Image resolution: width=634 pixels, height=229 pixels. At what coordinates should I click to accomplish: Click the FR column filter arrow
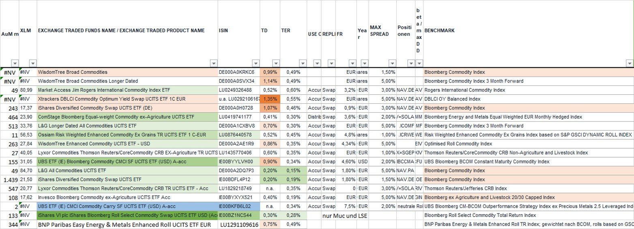352,63
